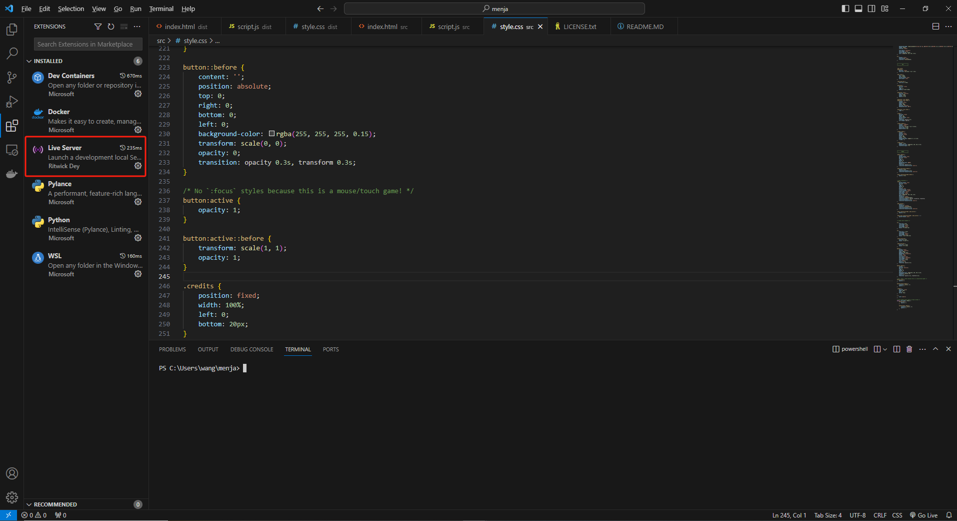Change language mode from CSS
The width and height of the screenshot is (957, 521).
(x=897, y=515)
